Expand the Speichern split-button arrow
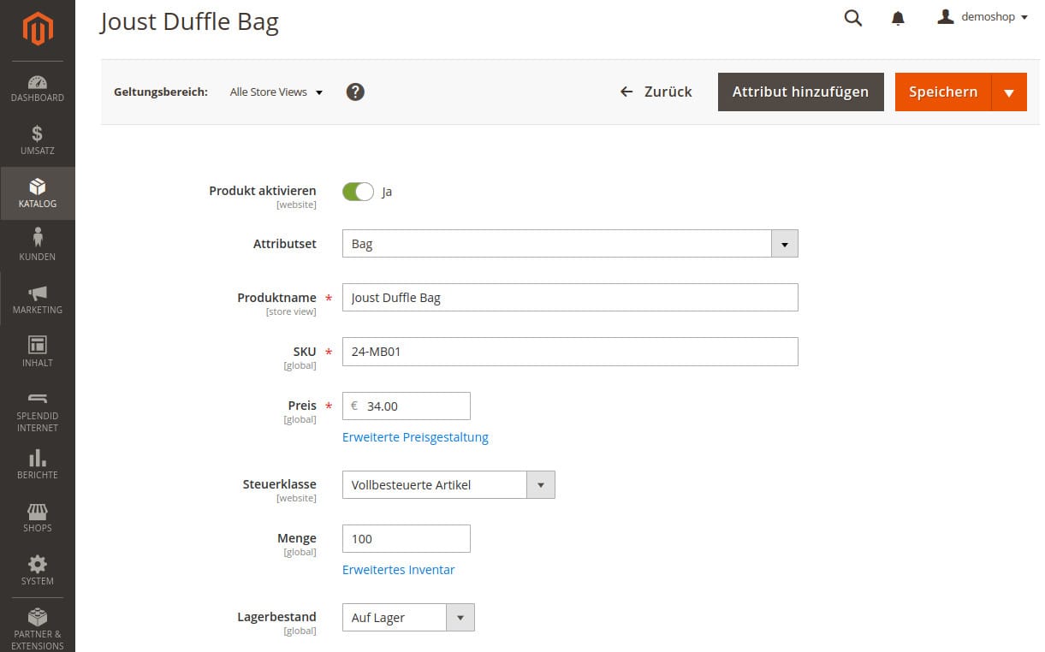Viewport: 1045px width, 652px height. [1009, 92]
